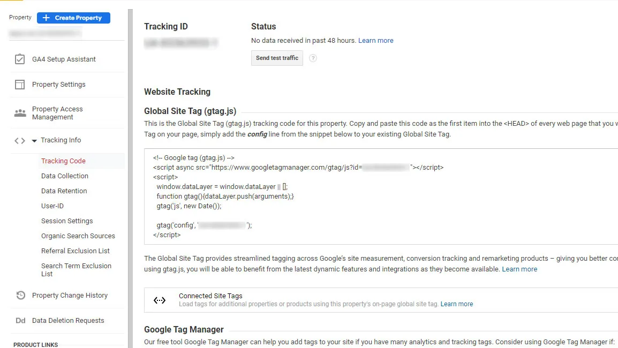Open Data Retention settings

click(x=64, y=191)
